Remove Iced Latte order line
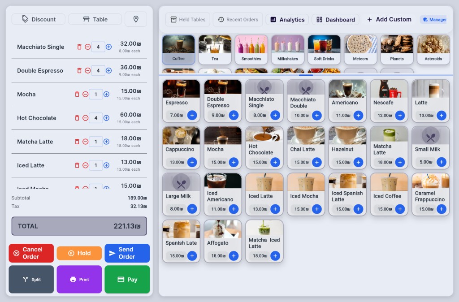The height and width of the screenshot is (302, 459). click(x=77, y=165)
